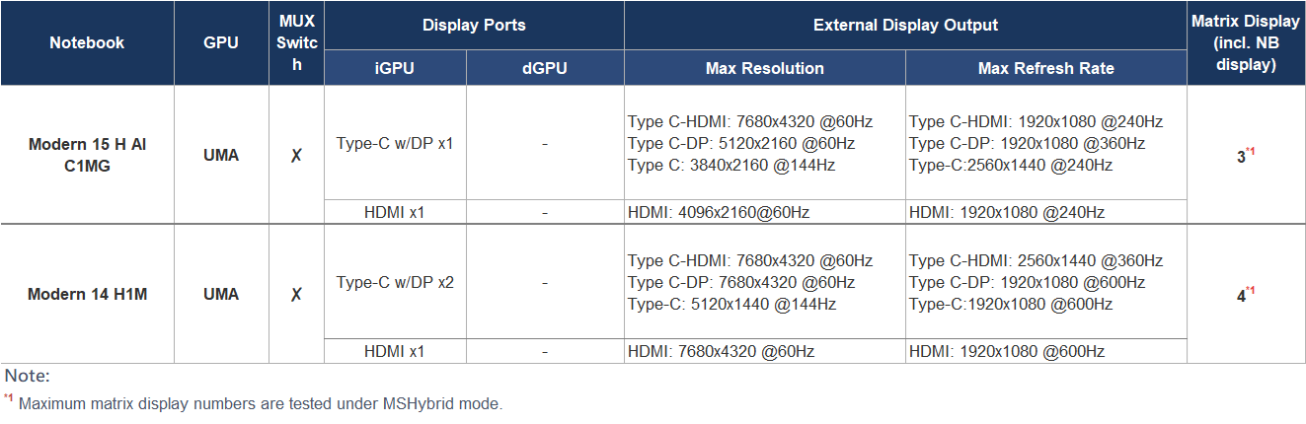
Task: Click the Display Ports header
Action: (474, 25)
